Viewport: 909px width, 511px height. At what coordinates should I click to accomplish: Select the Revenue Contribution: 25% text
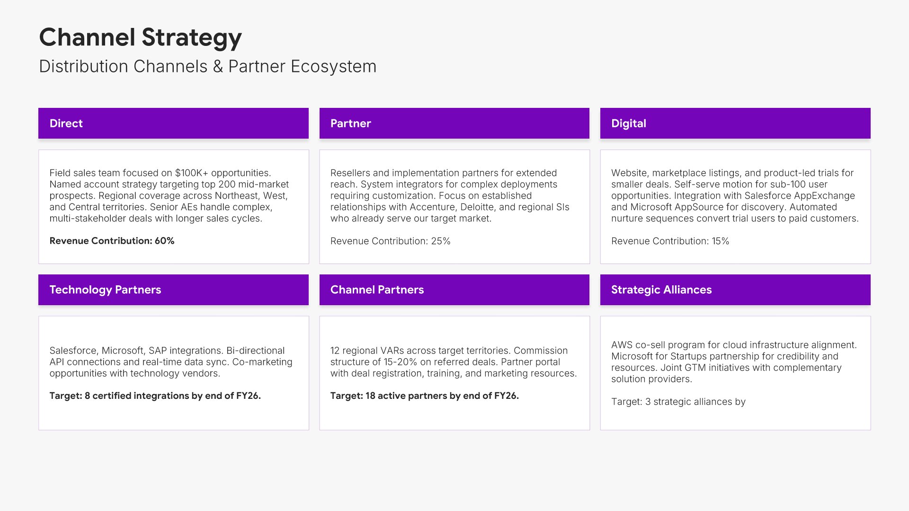click(390, 241)
